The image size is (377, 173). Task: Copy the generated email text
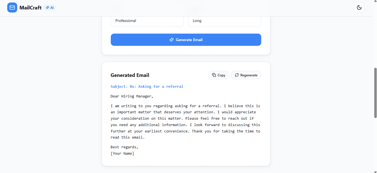(x=219, y=75)
